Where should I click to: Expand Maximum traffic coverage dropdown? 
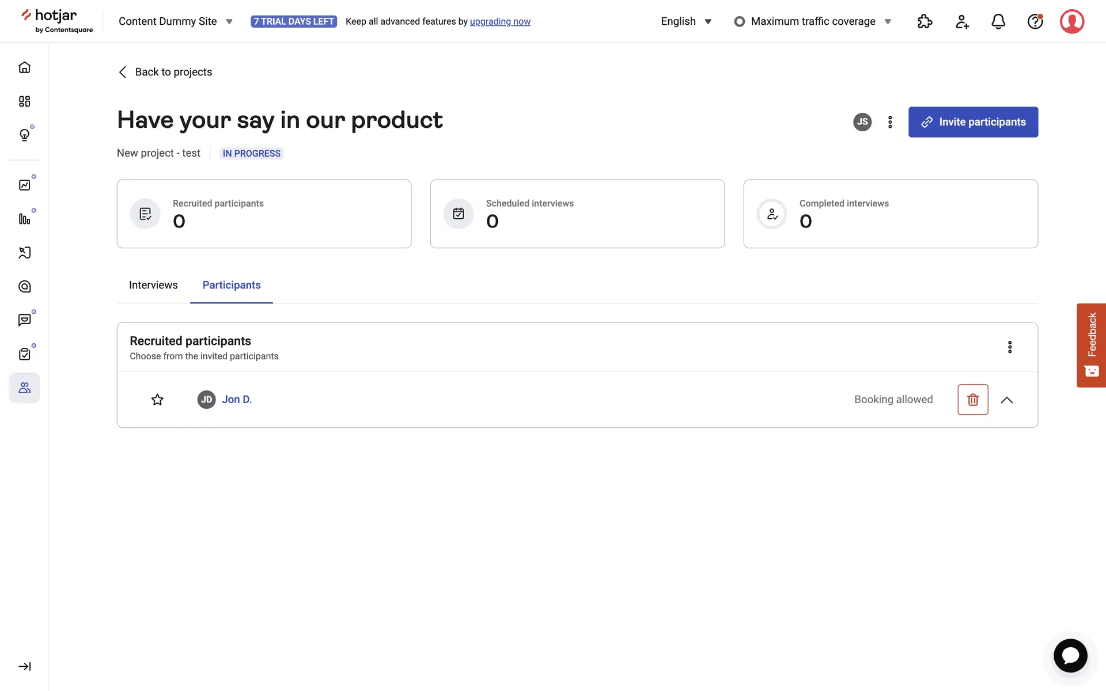(813, 21)
